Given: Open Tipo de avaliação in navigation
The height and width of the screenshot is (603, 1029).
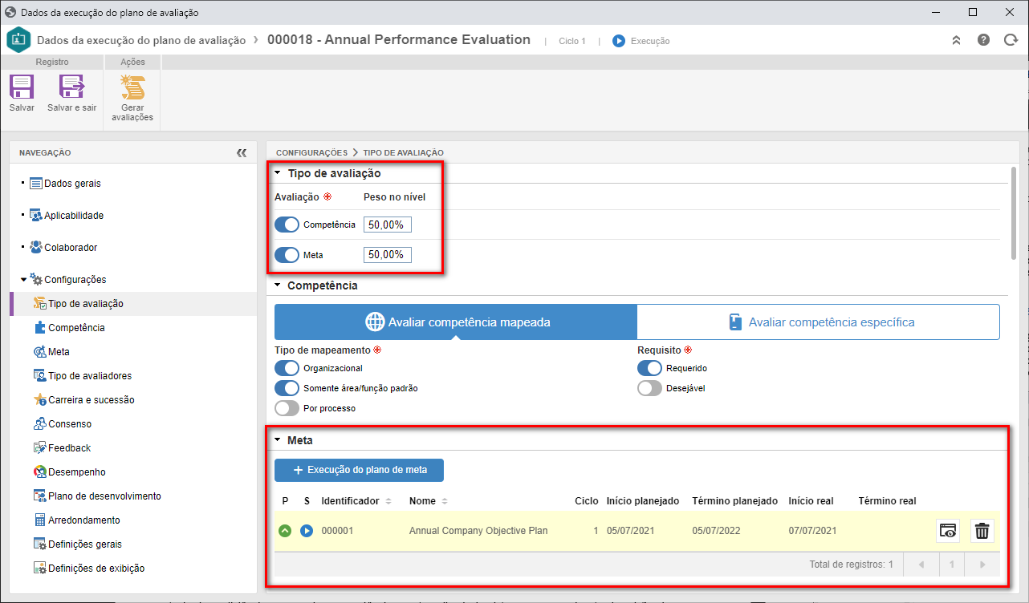Looking at the screenshot, I should (86, 304).
